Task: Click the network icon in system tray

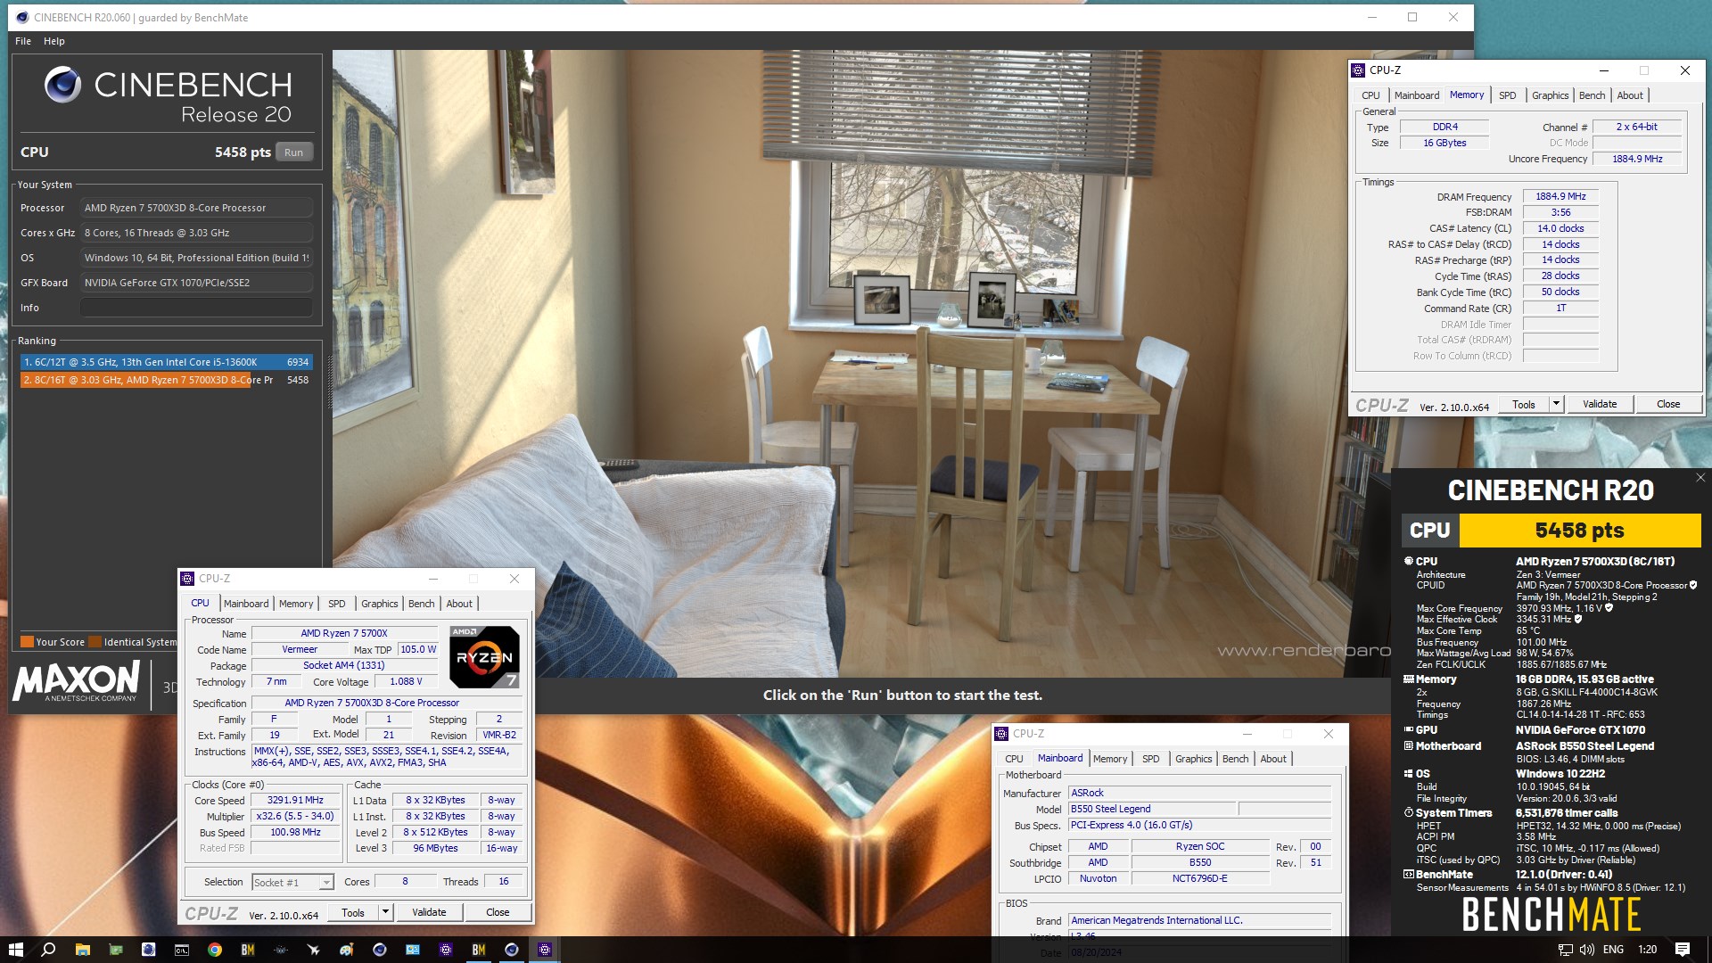Action: (1565, 950)
